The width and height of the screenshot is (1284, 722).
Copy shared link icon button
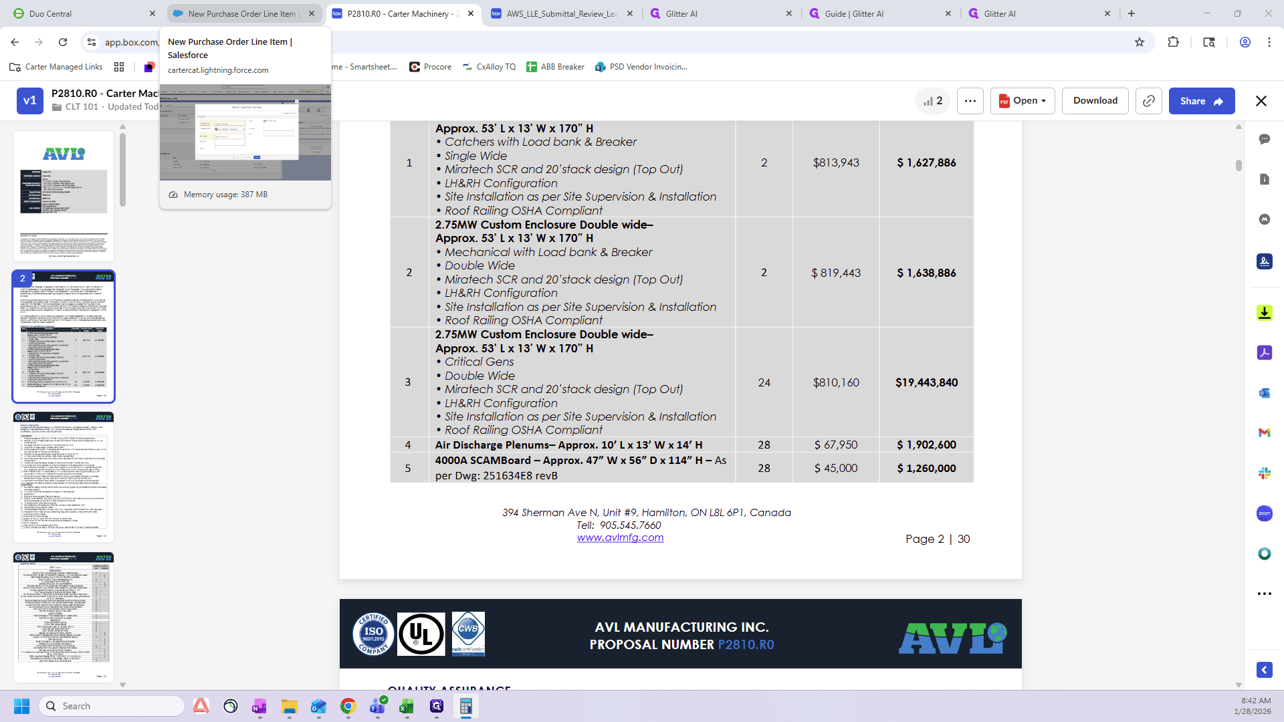pos(1148,101)
